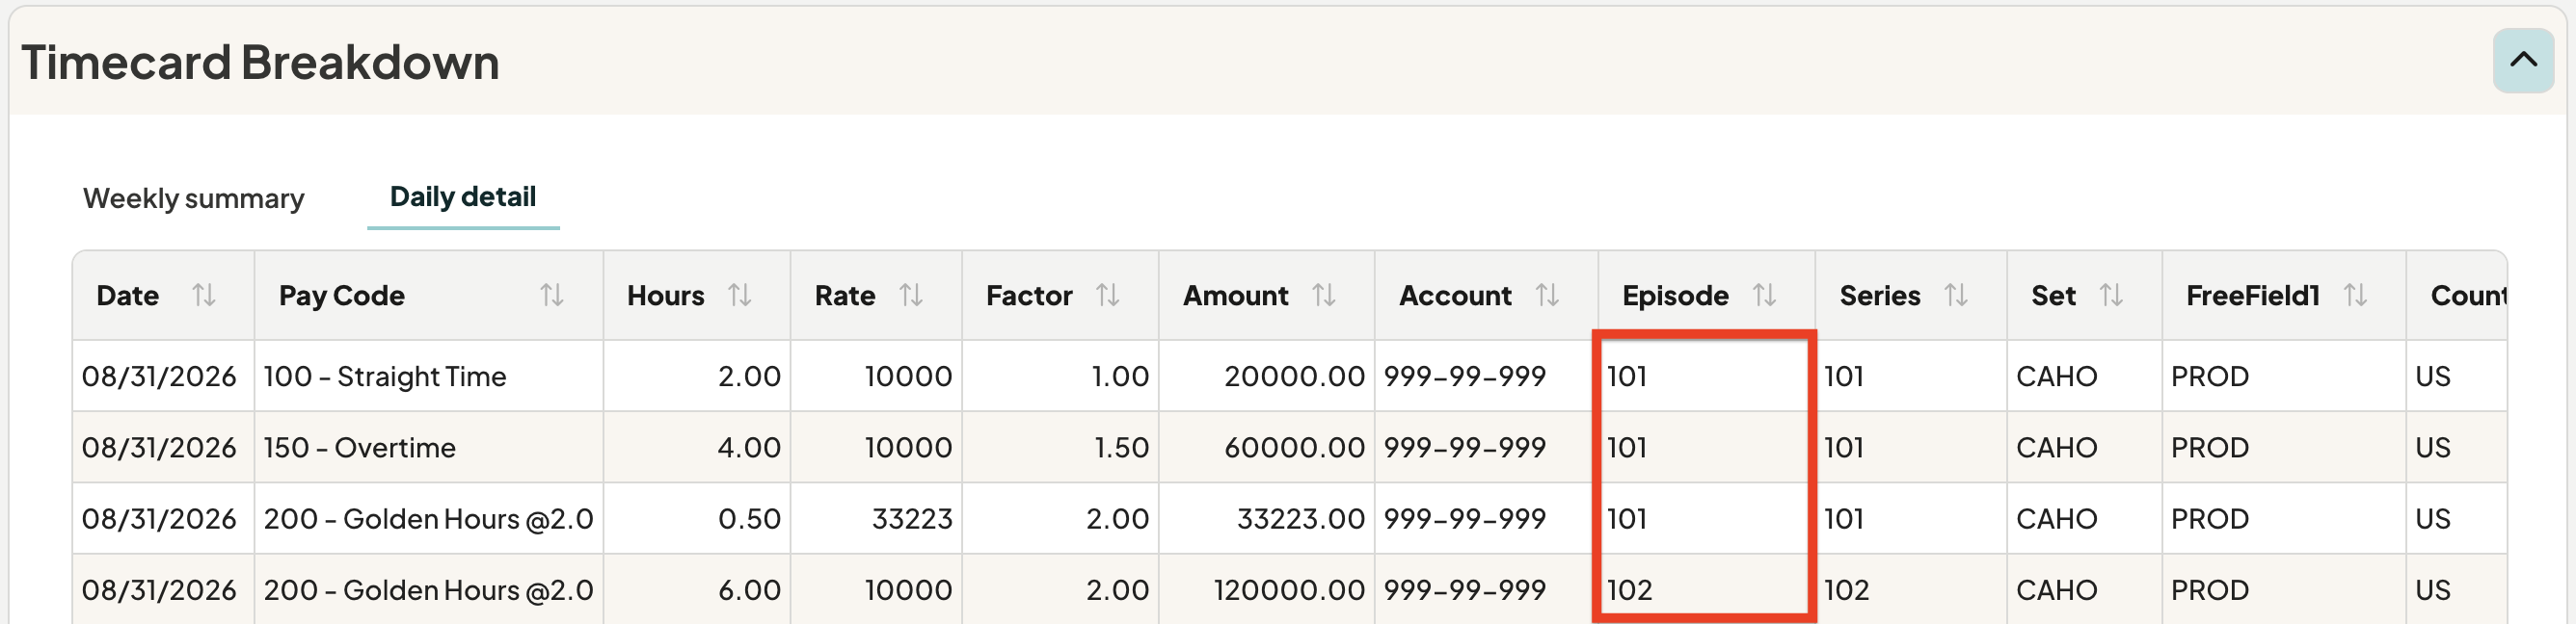Click the FreeField1 column header label

pos(2252,296)
